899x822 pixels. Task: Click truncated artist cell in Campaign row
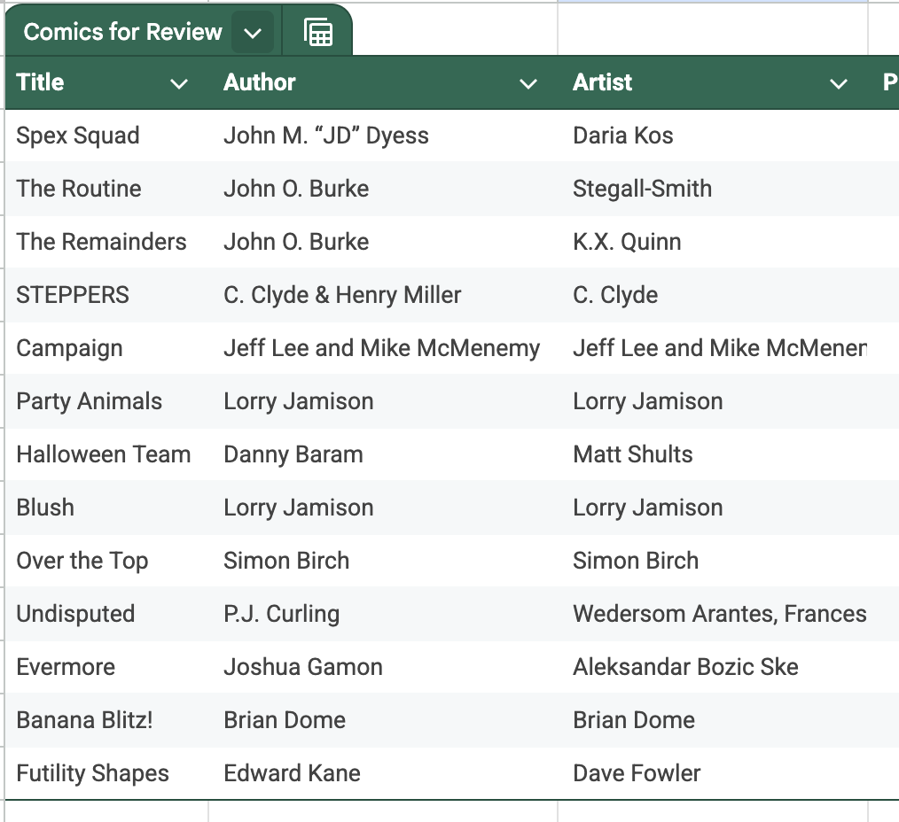[x=713, y=348]
